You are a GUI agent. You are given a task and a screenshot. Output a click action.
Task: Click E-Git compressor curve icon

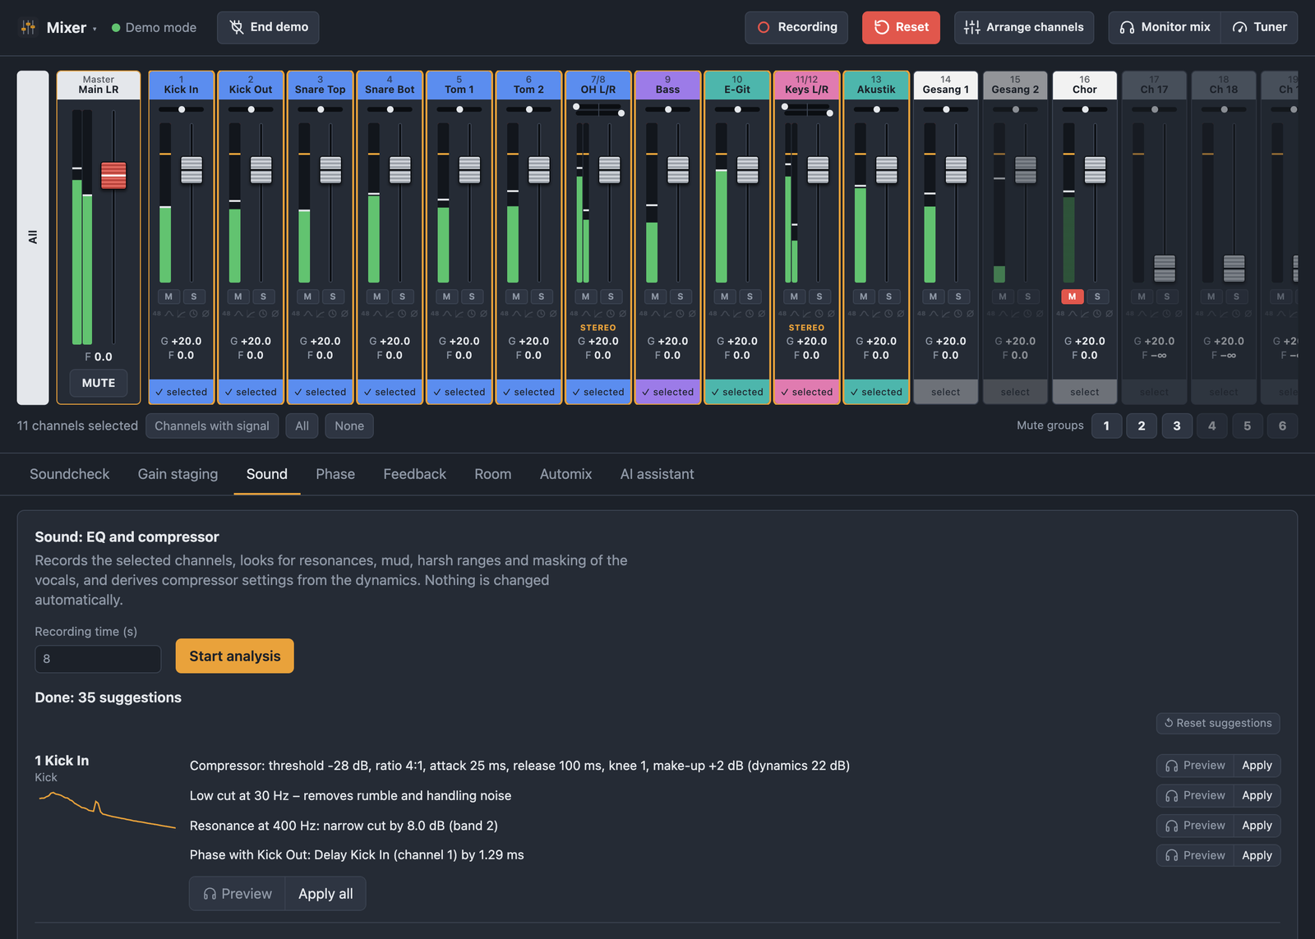(x=737, y=314)
